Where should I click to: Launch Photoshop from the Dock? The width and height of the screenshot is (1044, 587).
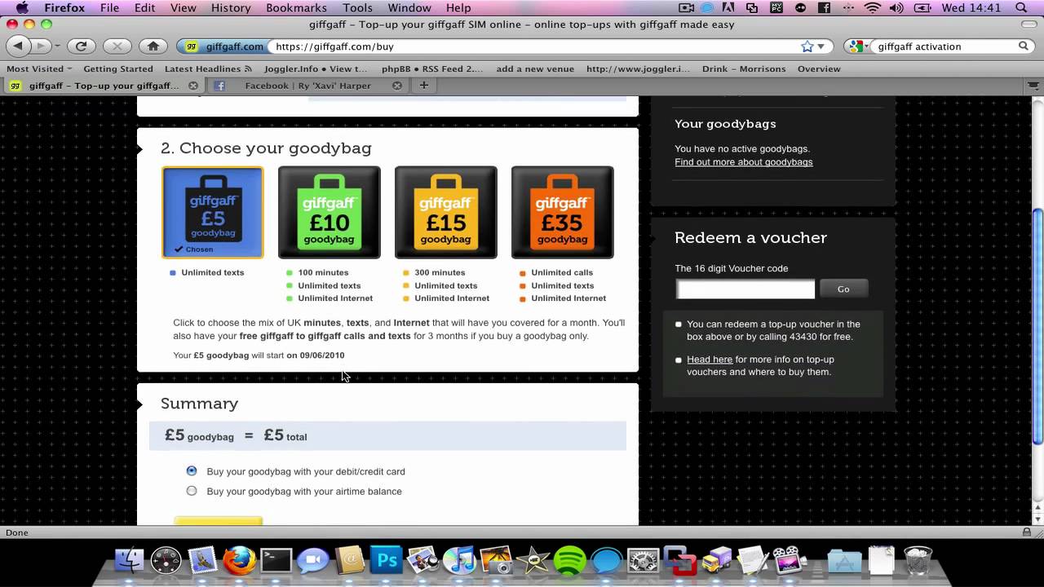click(x=386, y=561)
